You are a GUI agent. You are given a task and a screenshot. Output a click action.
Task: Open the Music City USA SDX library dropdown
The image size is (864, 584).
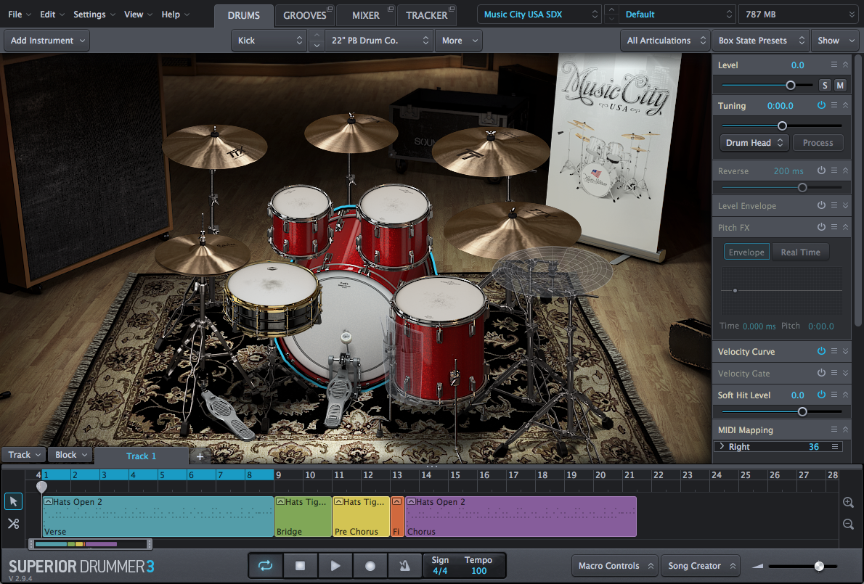539,15
